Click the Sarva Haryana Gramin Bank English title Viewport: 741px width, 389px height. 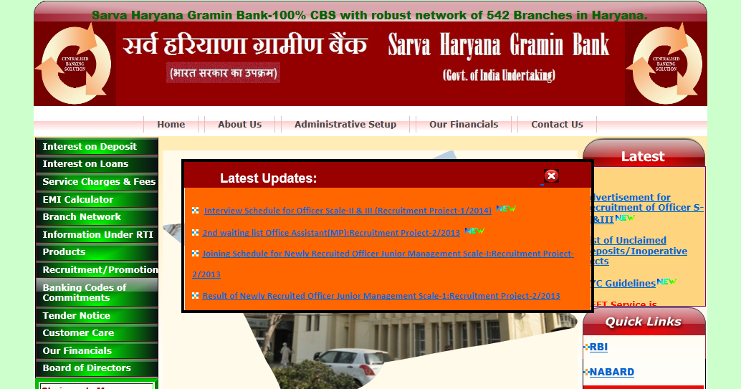[x=499, y=46]
